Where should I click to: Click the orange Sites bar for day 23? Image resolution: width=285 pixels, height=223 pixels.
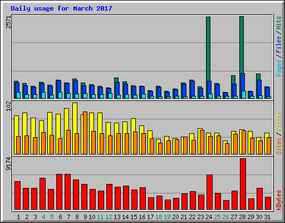pyautogui.click(x=202, y=142)
